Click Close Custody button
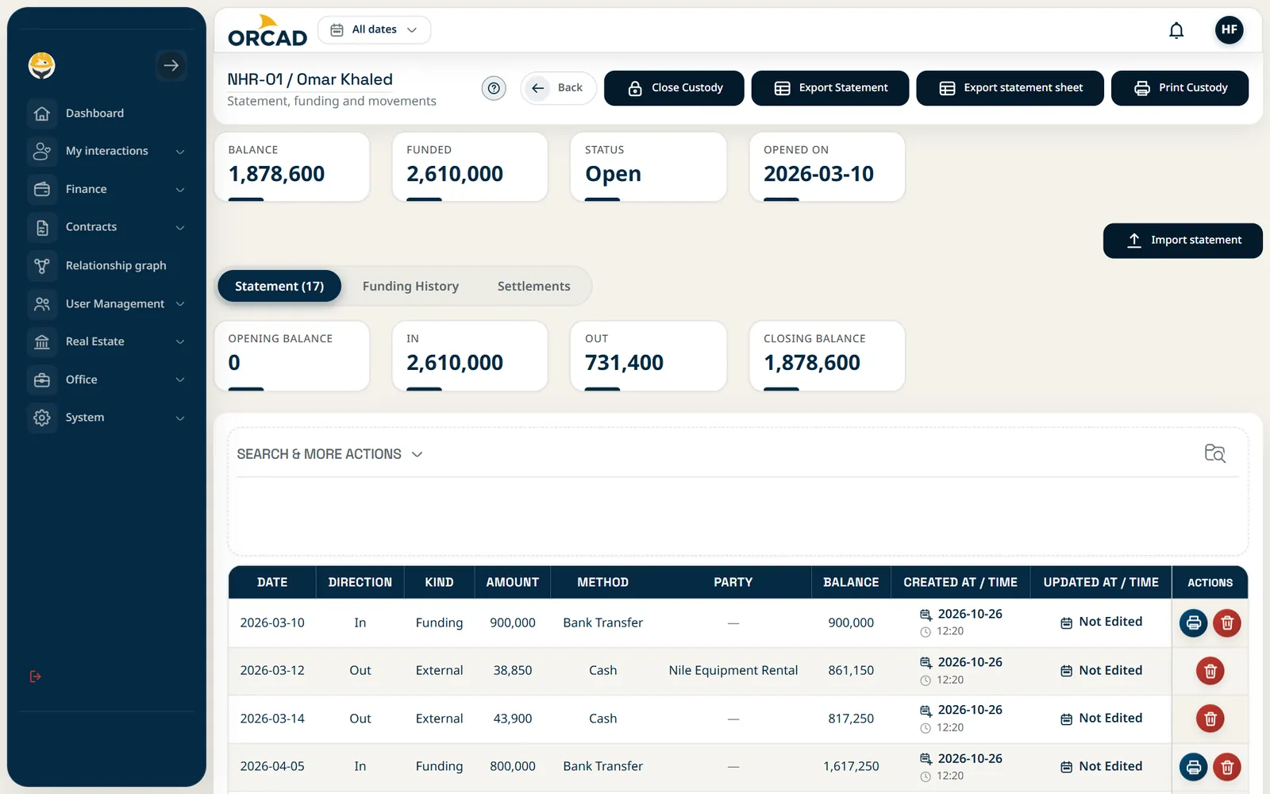The image size is (1270, 794). 674,88
